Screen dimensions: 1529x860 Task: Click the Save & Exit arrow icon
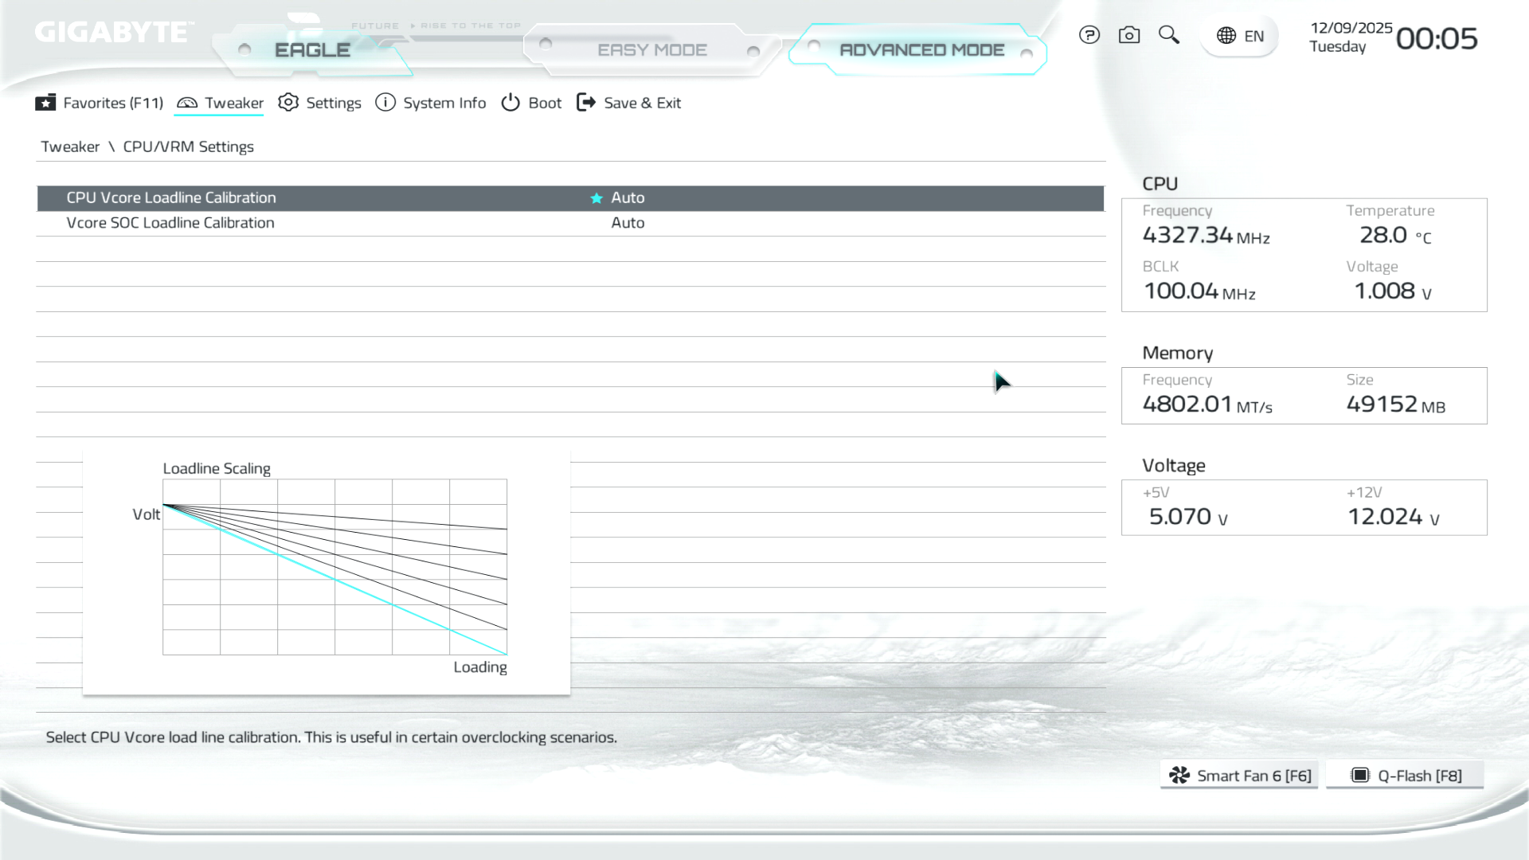point(586,103)
